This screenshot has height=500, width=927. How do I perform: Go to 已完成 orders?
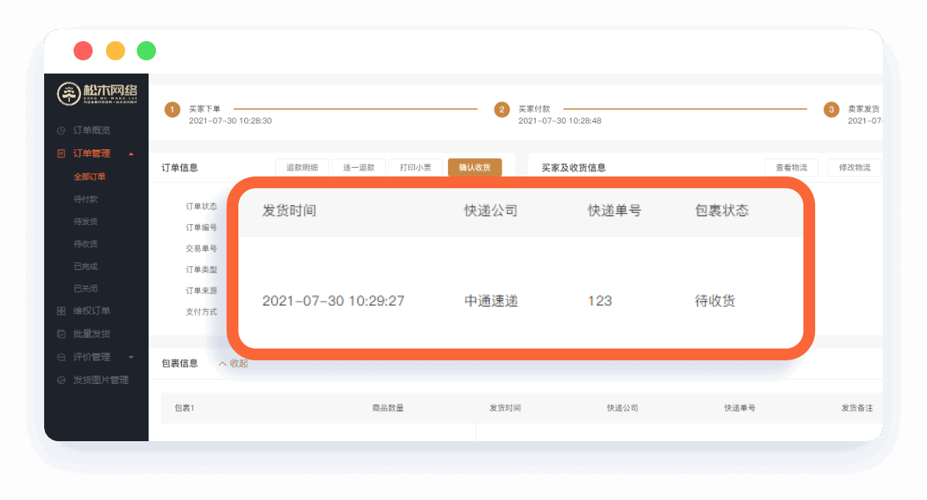coord(85,266)
